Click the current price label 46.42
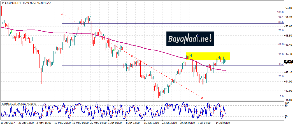The image size is (295, 126). tap(289, 61)
